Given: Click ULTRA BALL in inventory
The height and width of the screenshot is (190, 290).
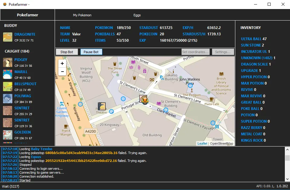Looking at the screenshot, I should click(x=254, y=39).
